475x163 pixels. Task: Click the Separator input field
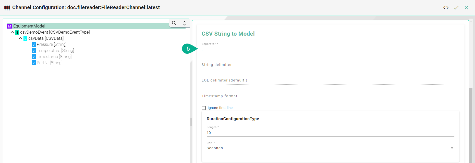click(330, 50)
